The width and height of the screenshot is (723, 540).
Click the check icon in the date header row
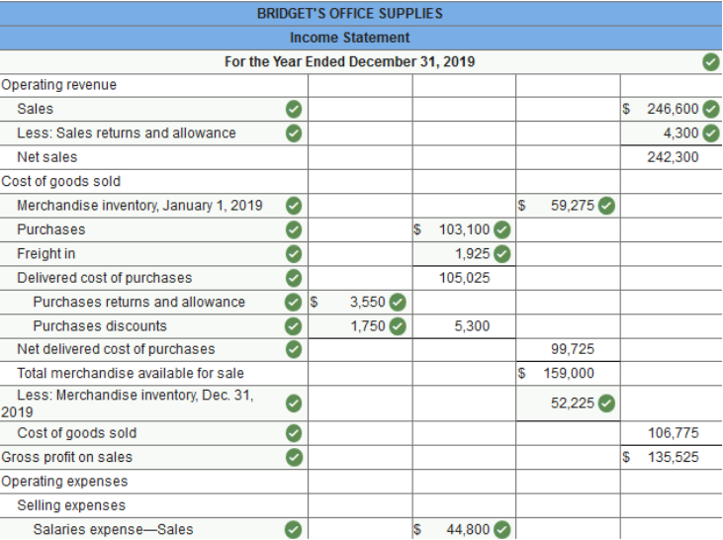[710, 61]
